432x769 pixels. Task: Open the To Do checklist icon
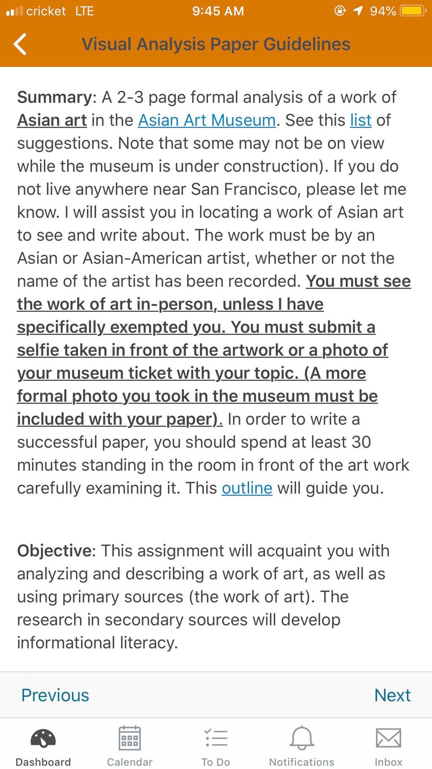click(x=216, y=738)
